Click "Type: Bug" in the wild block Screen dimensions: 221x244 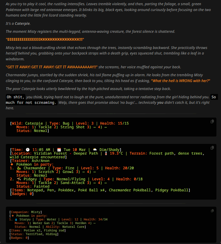click(59, 123)
